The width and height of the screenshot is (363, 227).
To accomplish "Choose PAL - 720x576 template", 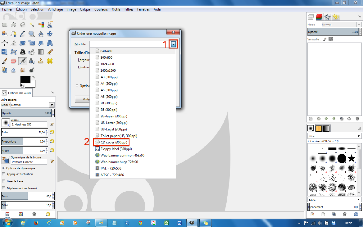I will click(x=110, y=168).
